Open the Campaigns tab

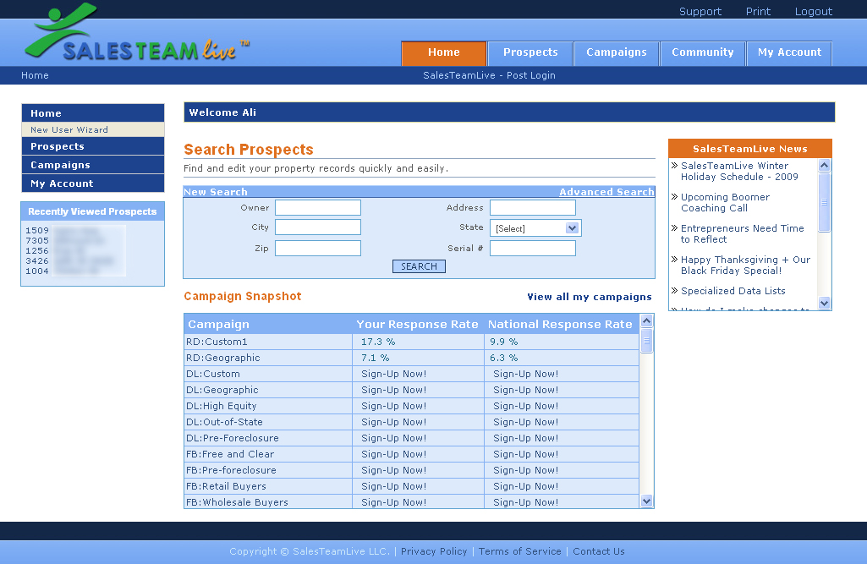[616, 52]
